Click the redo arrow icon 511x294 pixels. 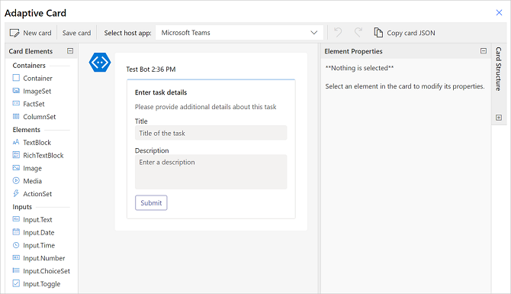point(358,33)
